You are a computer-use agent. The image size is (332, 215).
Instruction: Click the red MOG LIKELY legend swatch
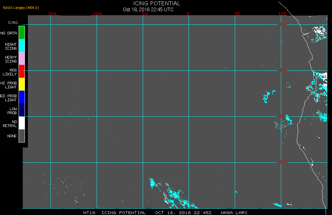22,71
